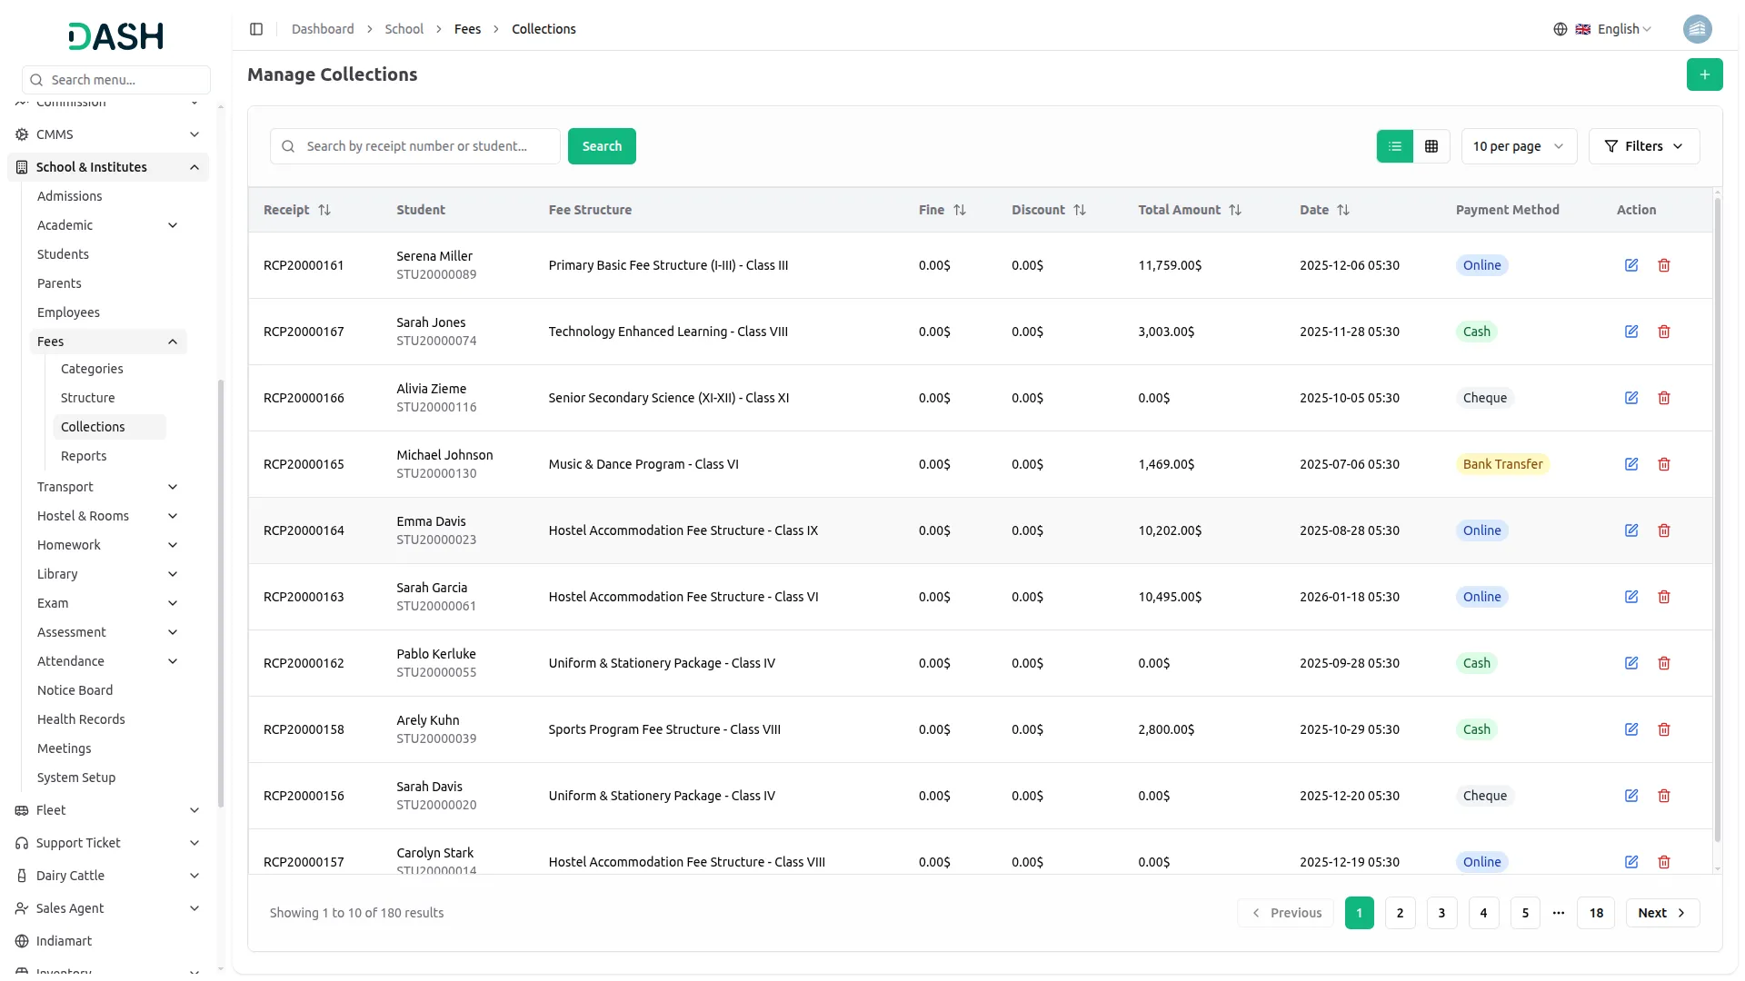The height and width of the screenshot is (981, 1745).
Task: Delete receipt RCP20000162 for Pablo Kerluke
Action: pos(1663,663)
